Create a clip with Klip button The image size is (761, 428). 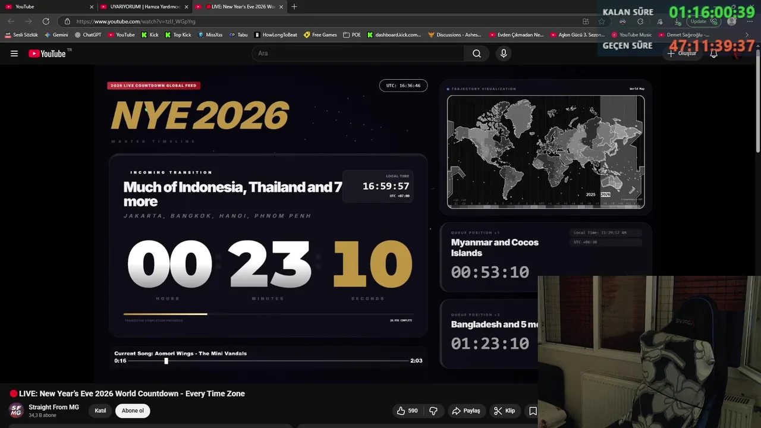[504, 411]
